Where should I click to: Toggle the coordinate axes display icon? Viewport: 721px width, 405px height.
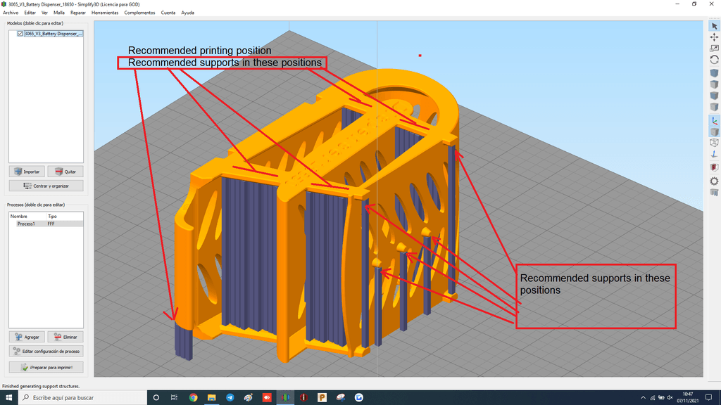[714, 120]
